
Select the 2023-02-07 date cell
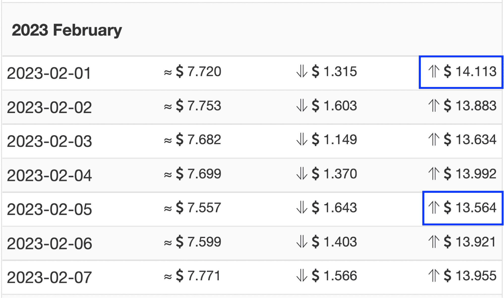[x=49, y=278]
